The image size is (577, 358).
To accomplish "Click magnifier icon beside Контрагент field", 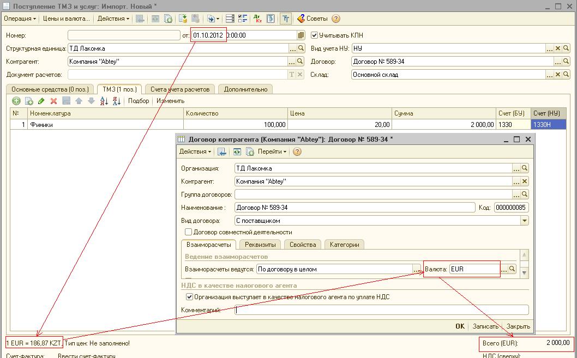I will 300,62.
